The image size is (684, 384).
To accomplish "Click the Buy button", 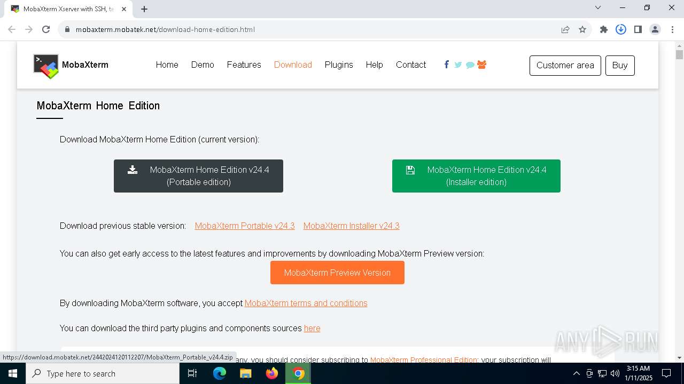I will click(x=620, y=65).
